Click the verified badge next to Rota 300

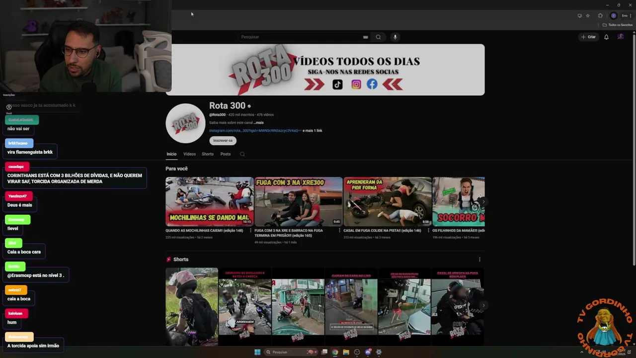(x=249, y=106)
